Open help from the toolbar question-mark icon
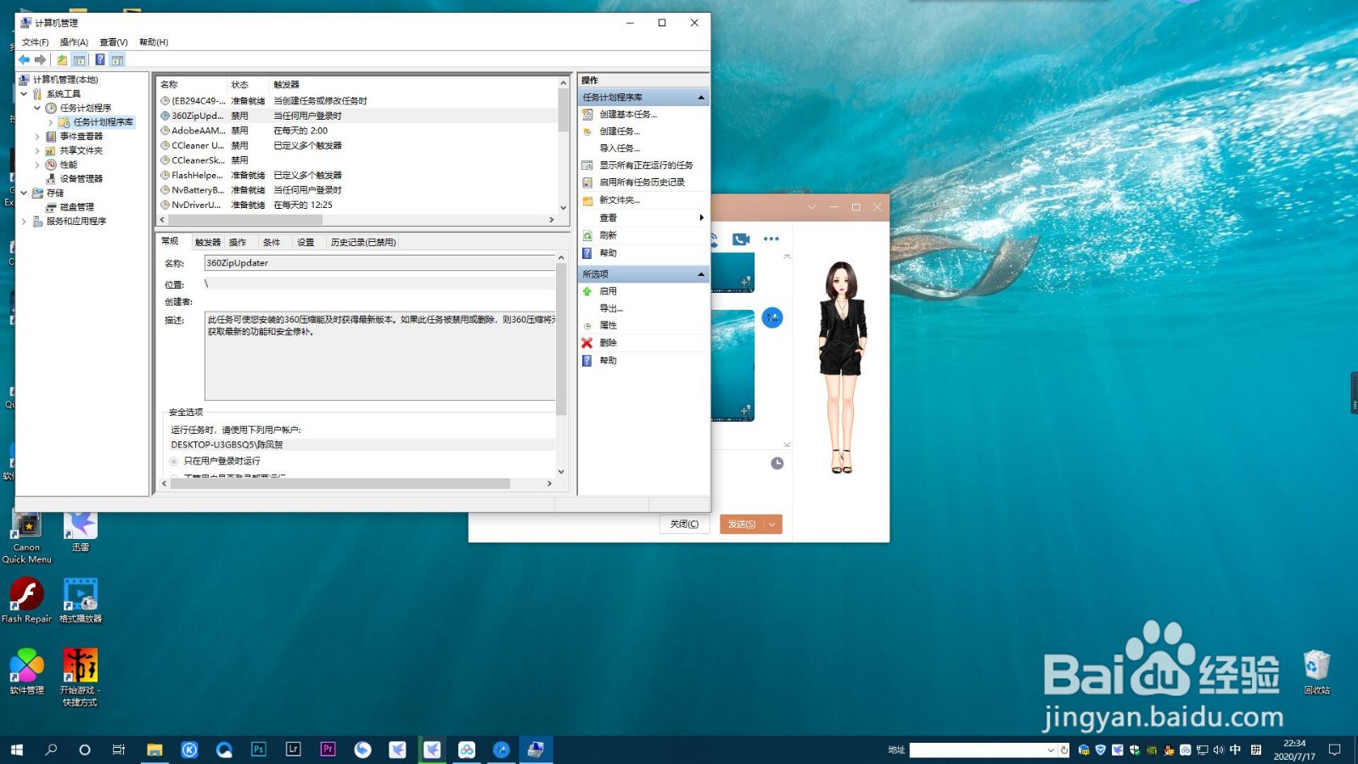Image resolution: width=1358 pixels, height=764 pixels. 100,59
